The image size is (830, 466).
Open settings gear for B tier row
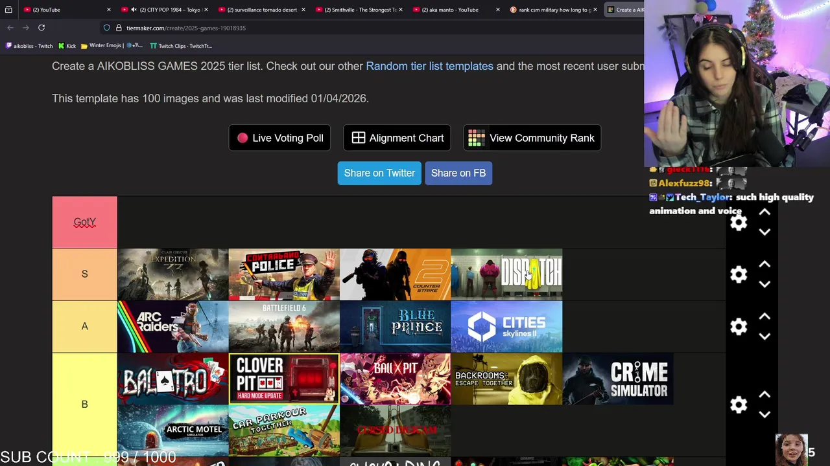tap(739, 405)
